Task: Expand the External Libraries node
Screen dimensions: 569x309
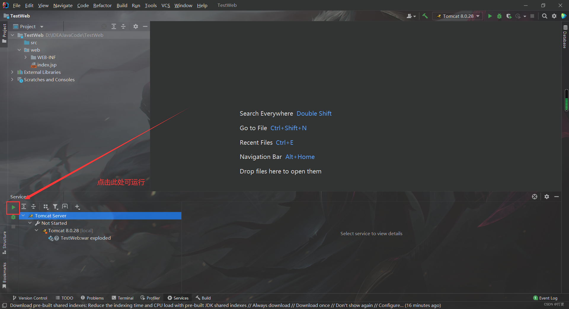Action: [12, 72]
